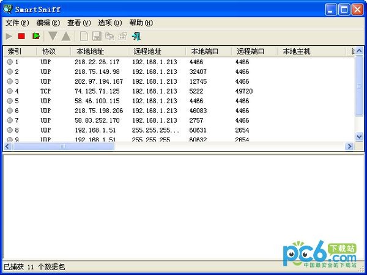
Task: Select the local address 202.97.194.167
Action: pos(98,81)
